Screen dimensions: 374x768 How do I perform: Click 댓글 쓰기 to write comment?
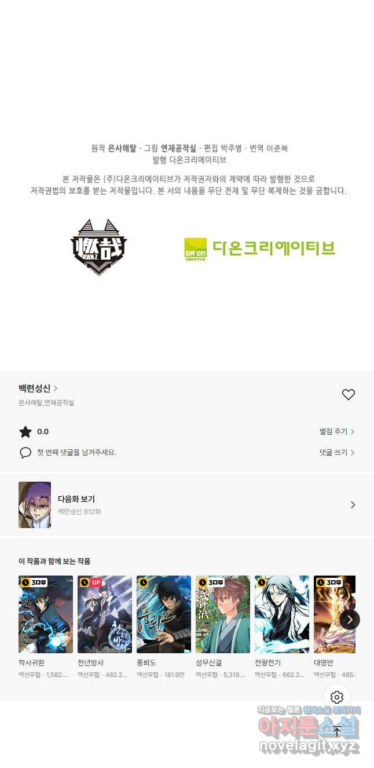(337, 453)
